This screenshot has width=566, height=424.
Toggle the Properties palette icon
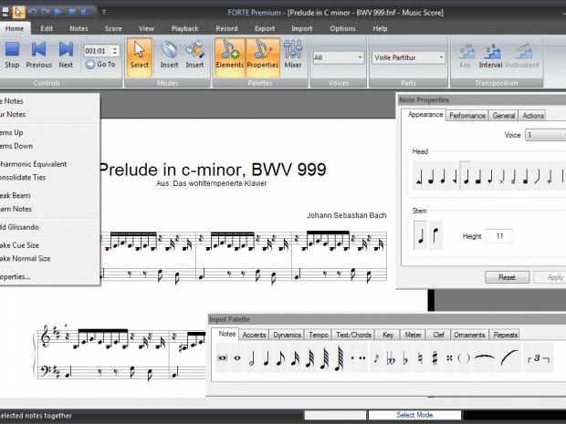[262, 54]
